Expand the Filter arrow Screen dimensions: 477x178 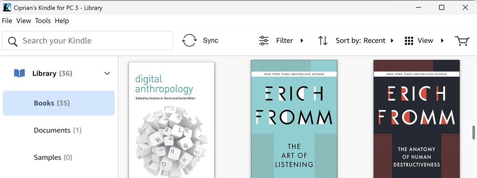(x=302, y=40)
